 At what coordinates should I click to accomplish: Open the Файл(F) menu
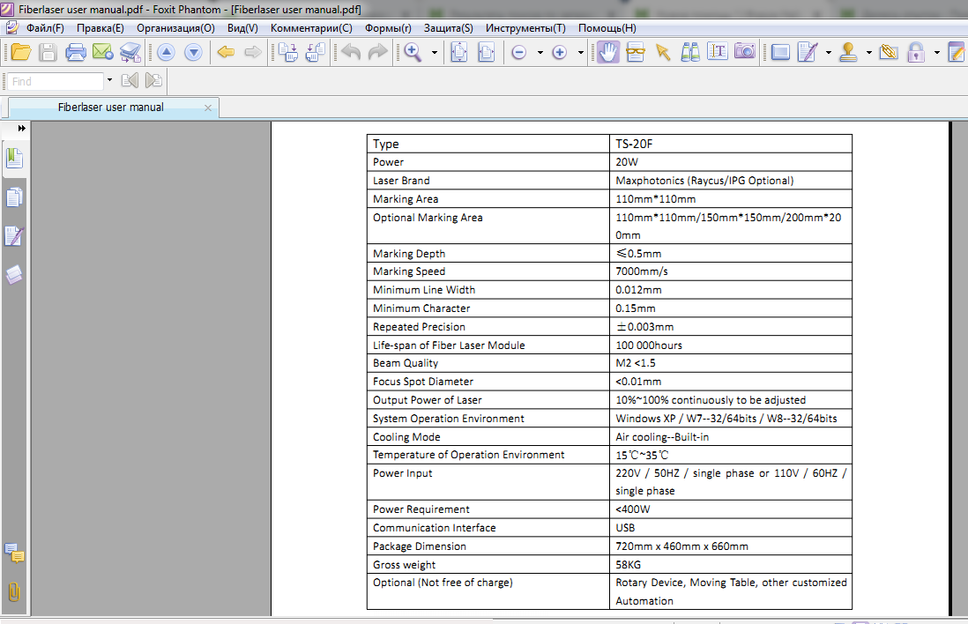tap(45, 28)
